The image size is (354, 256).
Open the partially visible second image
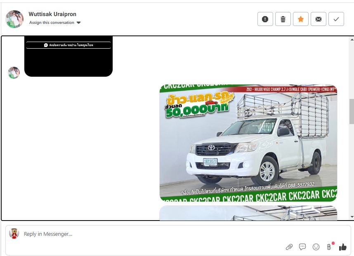248,213
